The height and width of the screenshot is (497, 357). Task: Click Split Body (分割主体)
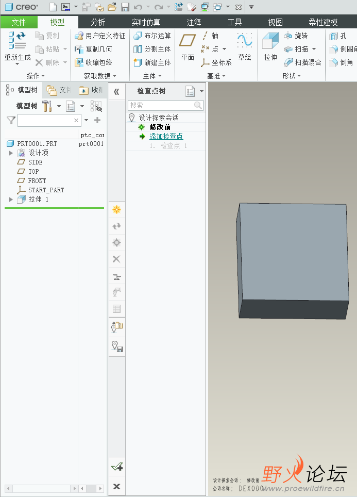point(152,49)
